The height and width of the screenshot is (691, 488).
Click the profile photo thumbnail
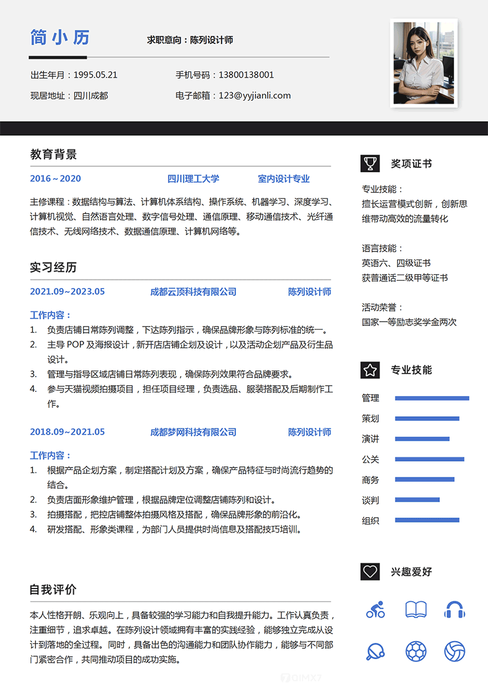424,63
